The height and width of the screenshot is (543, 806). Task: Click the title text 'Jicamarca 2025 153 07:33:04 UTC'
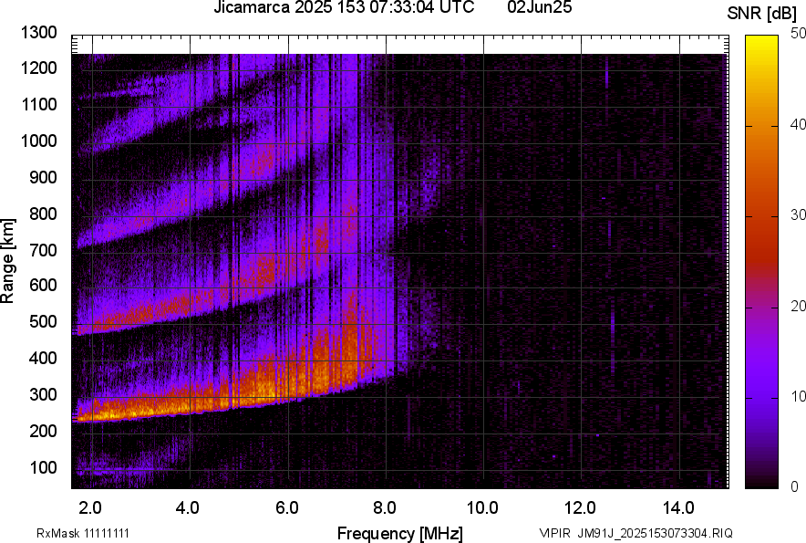(344, 7)
